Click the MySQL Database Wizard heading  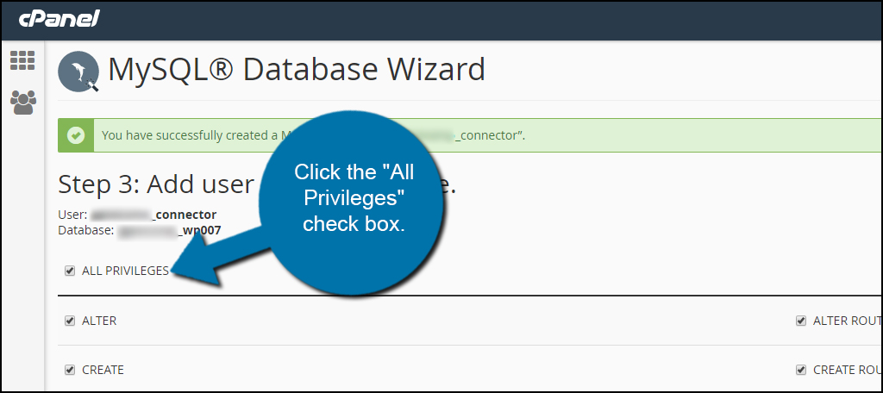point(297,69)
